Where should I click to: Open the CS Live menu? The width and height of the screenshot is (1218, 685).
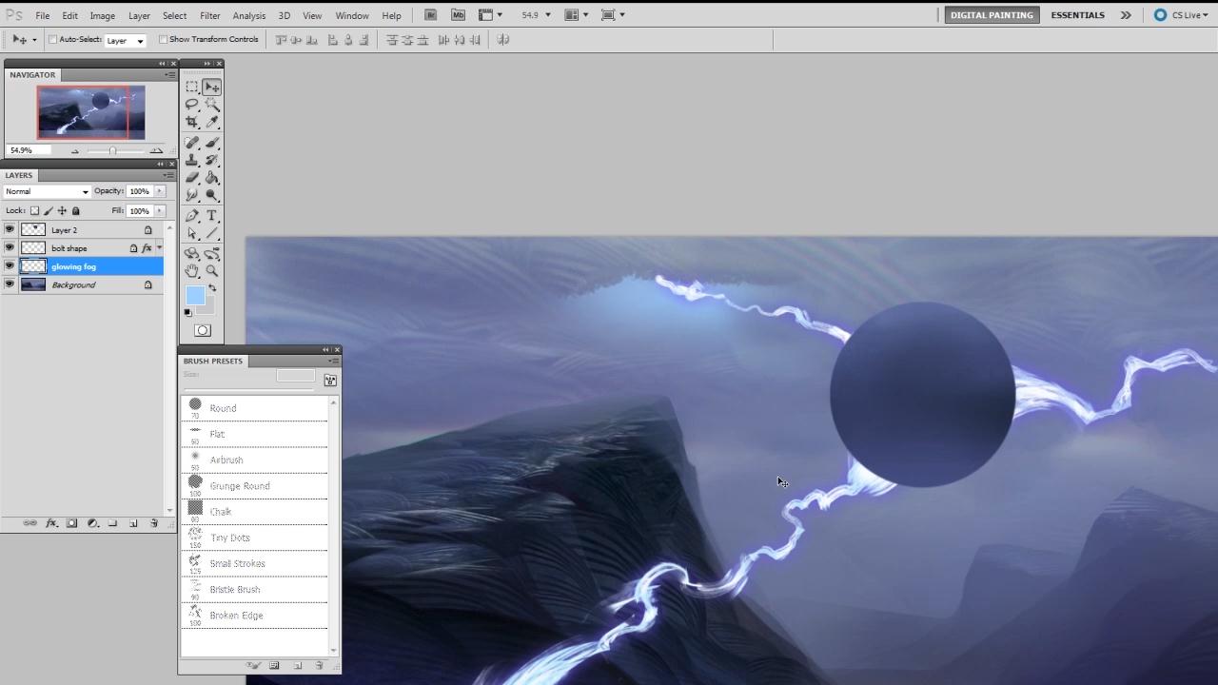(1182, 15)
